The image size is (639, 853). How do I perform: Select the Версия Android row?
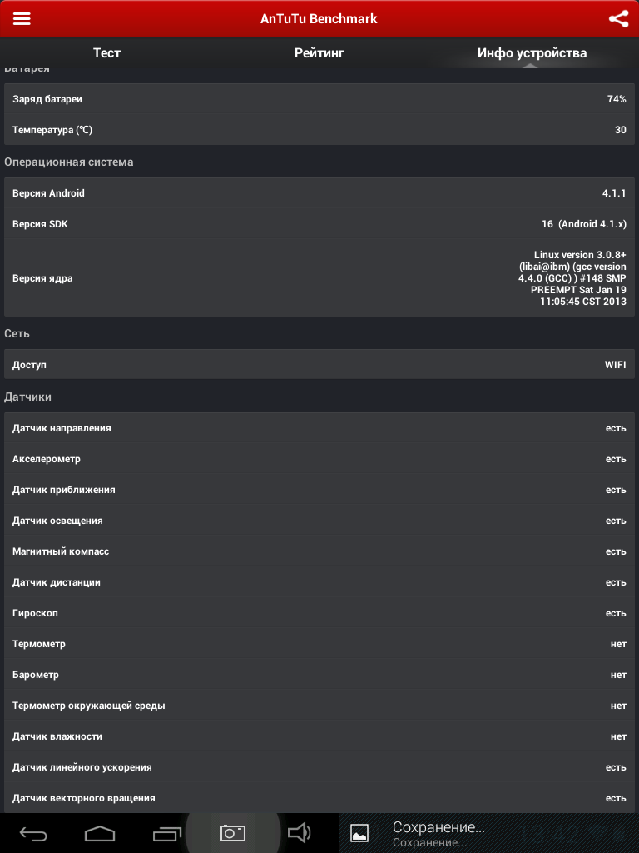(x=319, y=193)
